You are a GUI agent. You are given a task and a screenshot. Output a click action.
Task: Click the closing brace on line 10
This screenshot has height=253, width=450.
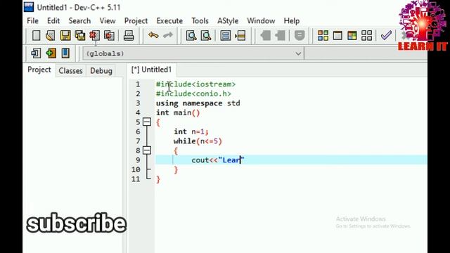click(176, 170)
